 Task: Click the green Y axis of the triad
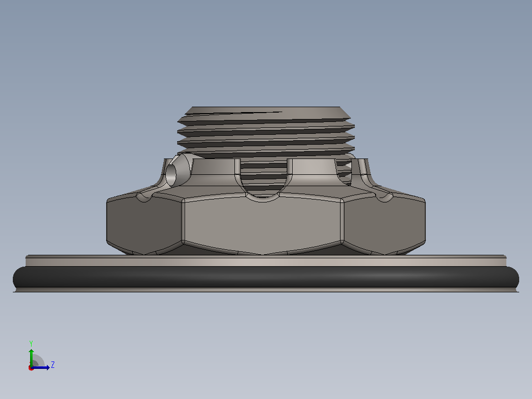point(31,357)
